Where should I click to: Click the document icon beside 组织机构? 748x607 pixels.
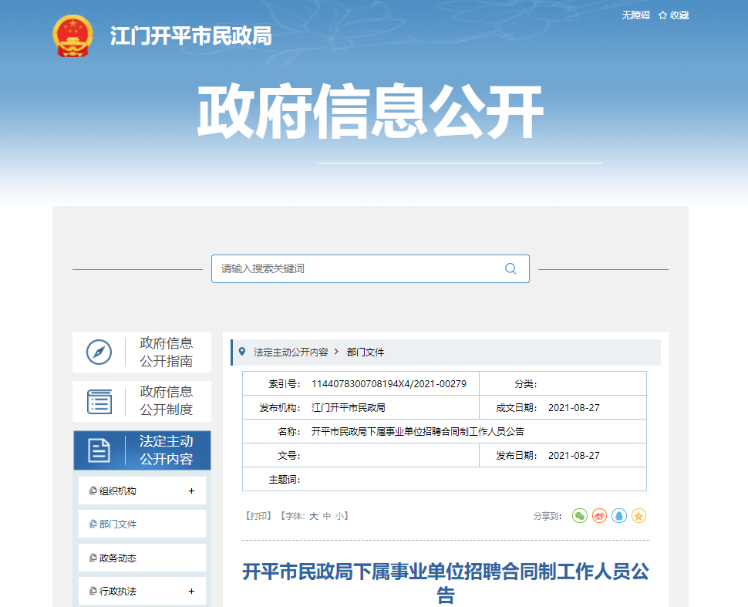tap(93, 491)
